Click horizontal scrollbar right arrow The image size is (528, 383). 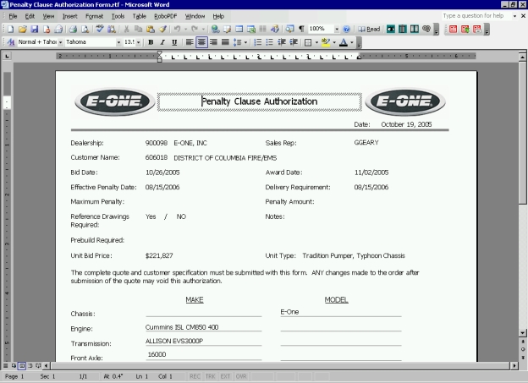pyautogui.click(x=514, y=365)
